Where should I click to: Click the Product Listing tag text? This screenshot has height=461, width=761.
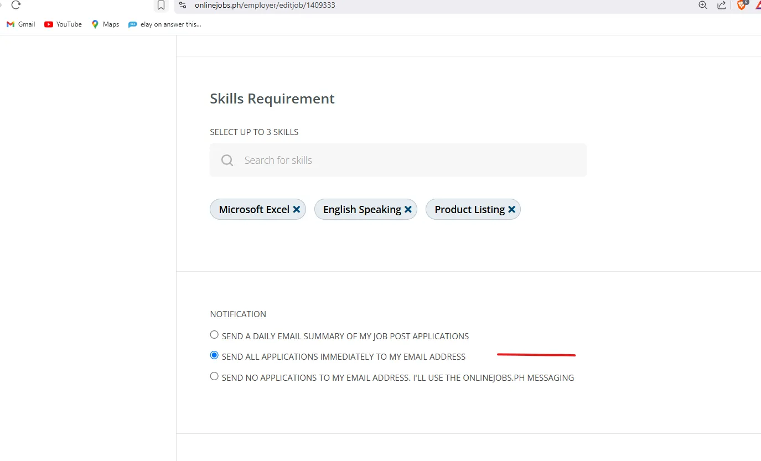(469, 209)
